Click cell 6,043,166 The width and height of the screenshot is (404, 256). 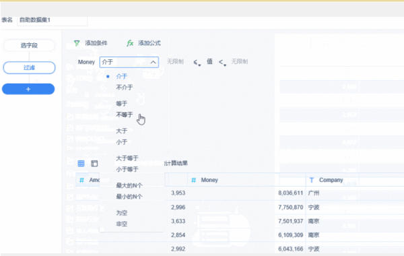pyautogui.click(x=290, y=249)
